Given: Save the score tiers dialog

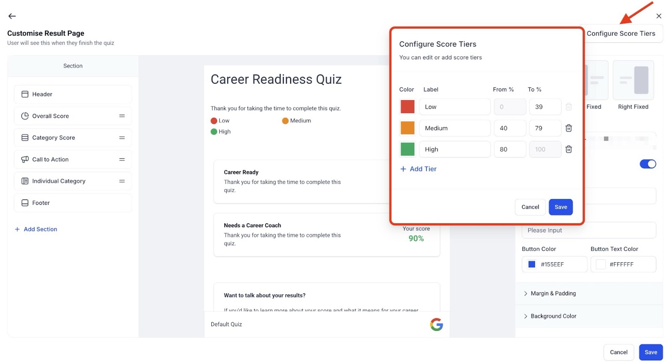Looking at the screenshot, I should (561, 207).
